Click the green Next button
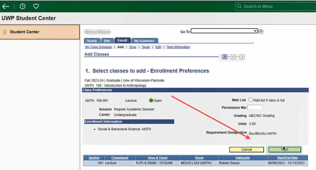The width and height of the screenshot is (316, 170). 285,149
